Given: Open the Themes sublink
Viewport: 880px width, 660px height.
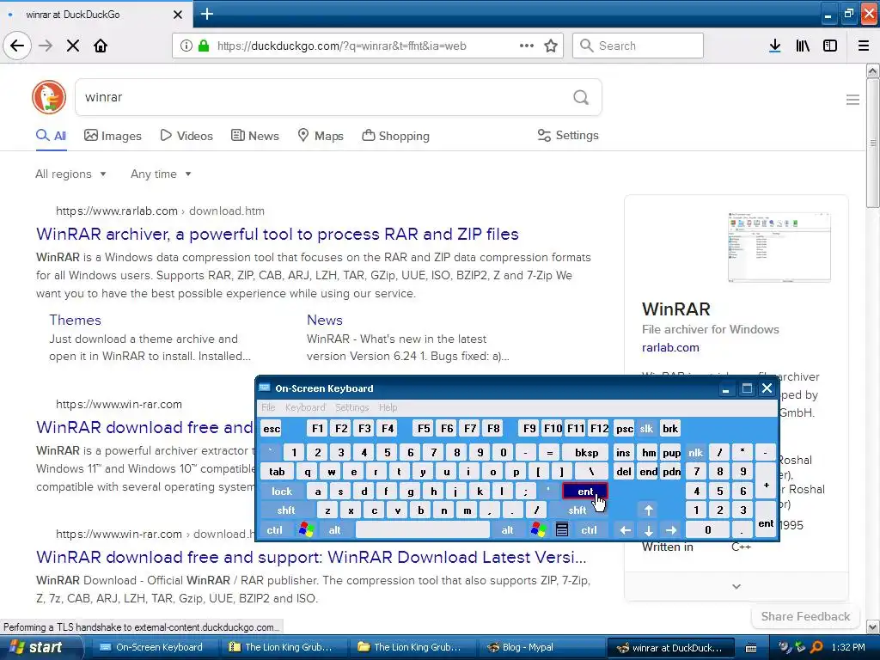Looking at the screenshot, I should tap(76, 320).
